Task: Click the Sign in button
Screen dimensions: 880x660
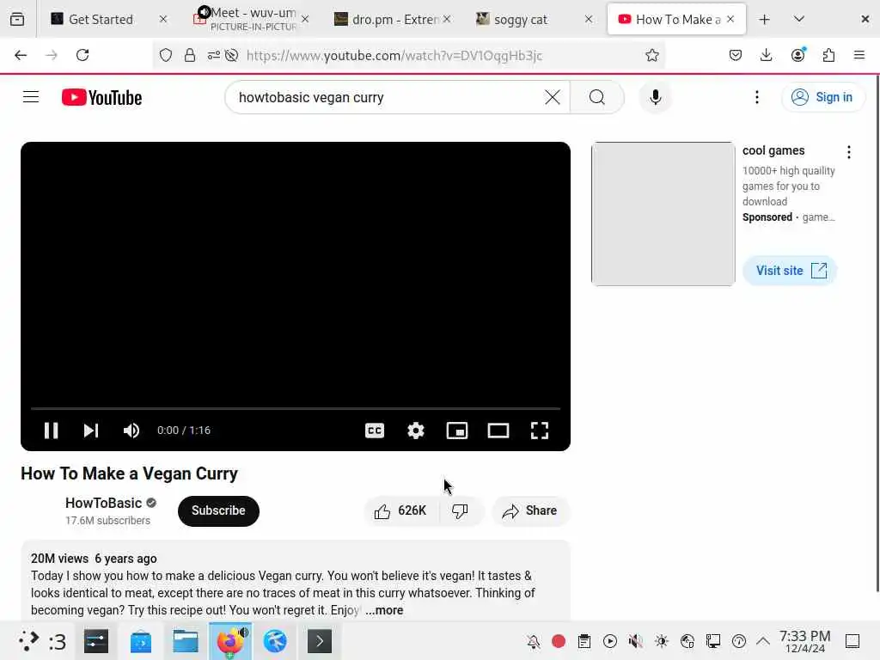Action: (x=822, y=97)
